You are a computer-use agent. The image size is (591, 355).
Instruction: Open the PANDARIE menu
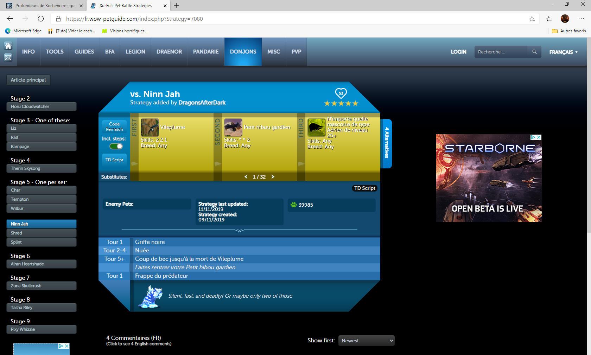click(206, 52)
